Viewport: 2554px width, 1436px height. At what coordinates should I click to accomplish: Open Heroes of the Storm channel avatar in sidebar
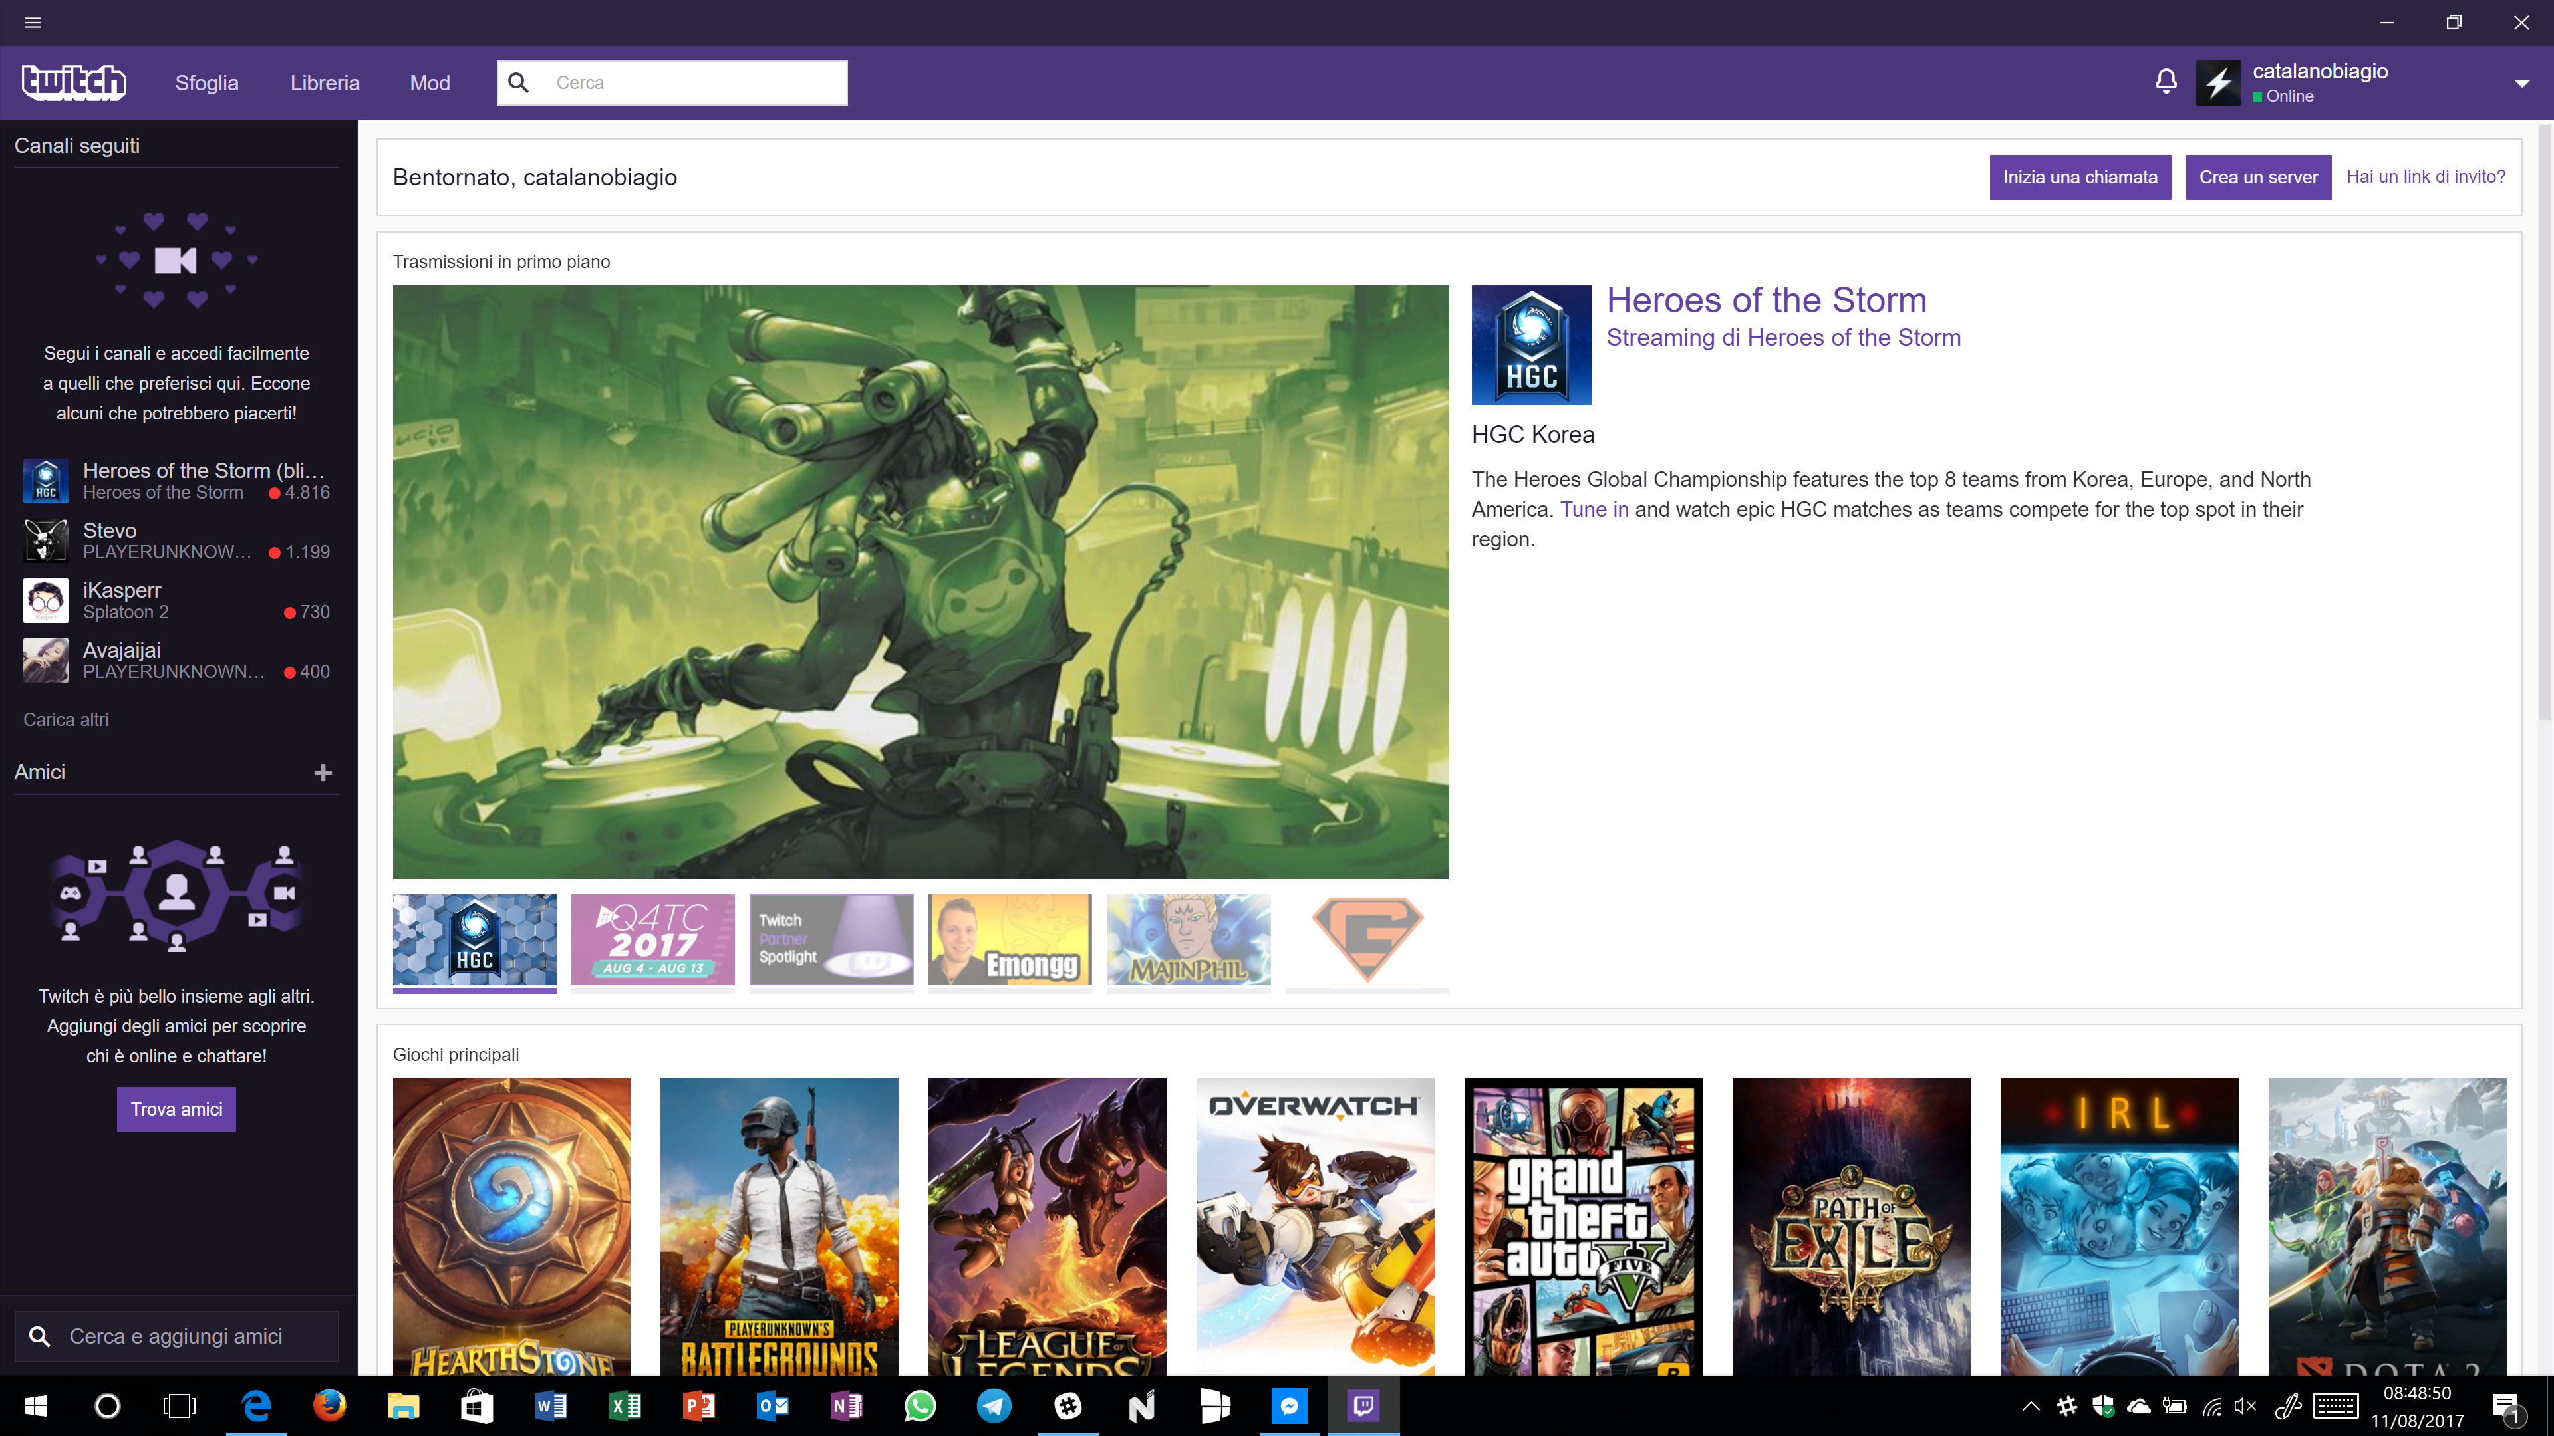[46, 481]
